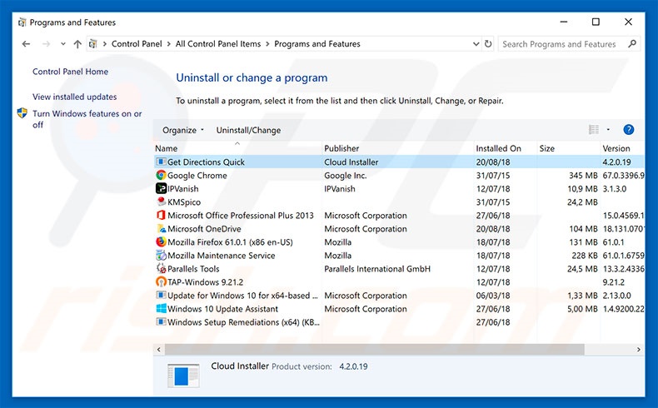Select Mozilla Firefox 61.0.1 (x86 en-US) name

[230, 242]
